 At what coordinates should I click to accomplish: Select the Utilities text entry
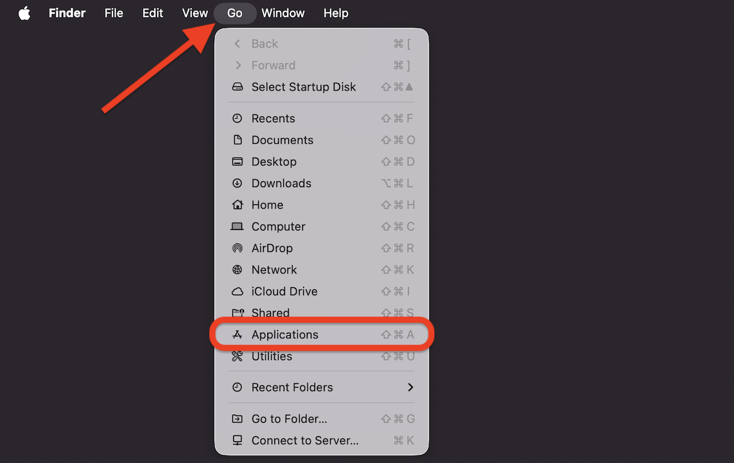click(272, 356)
